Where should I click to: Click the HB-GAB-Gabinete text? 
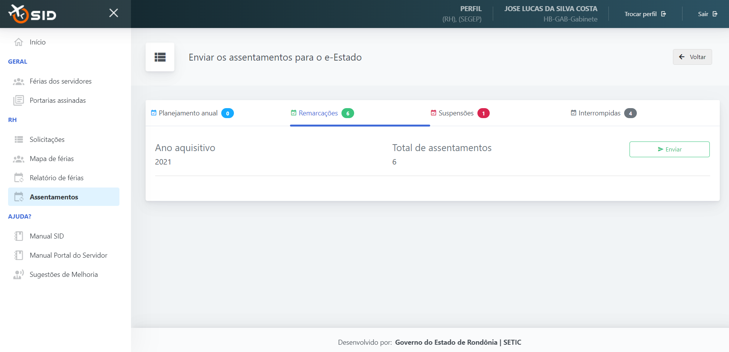570,19
